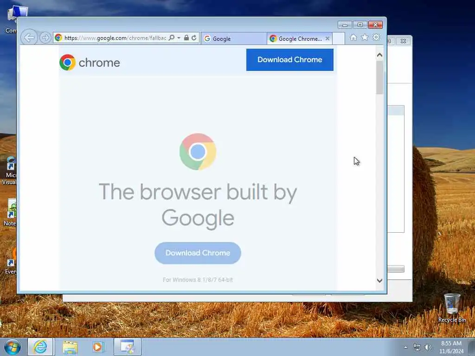475x356 pixels.
Task: Close the Internet Explorer window
Action: 375,25
